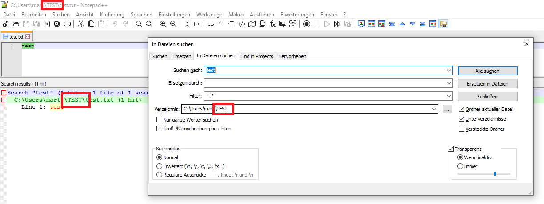Click the Open file folder icon
The image size is (544, 204).
16,24
